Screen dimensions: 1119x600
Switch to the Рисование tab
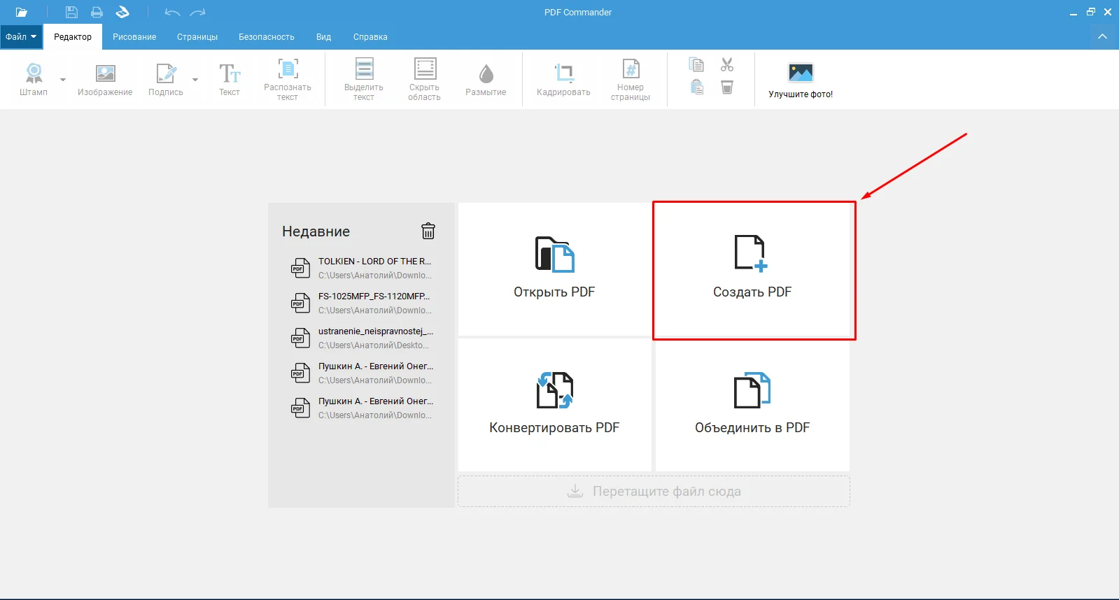(x=134, y=37)
